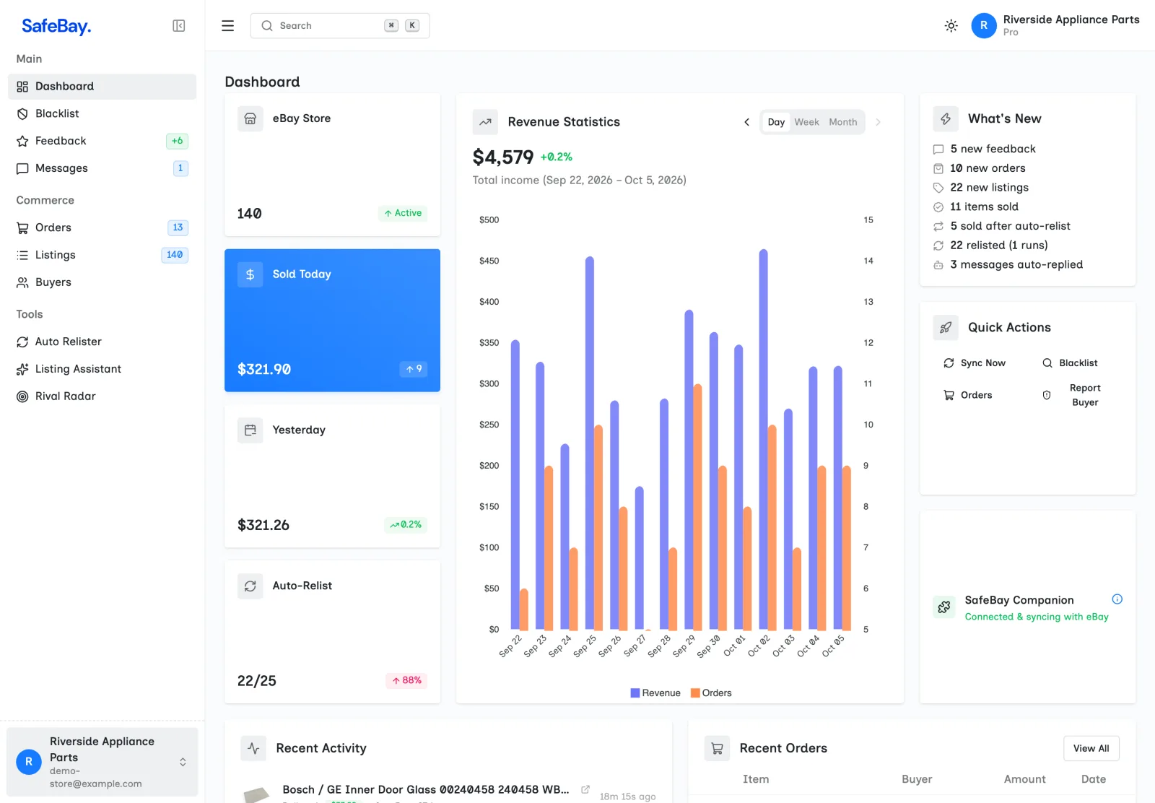1155x803 pixels.
Task: Open Listings in the sidebar
Action: tap(102, 256)
